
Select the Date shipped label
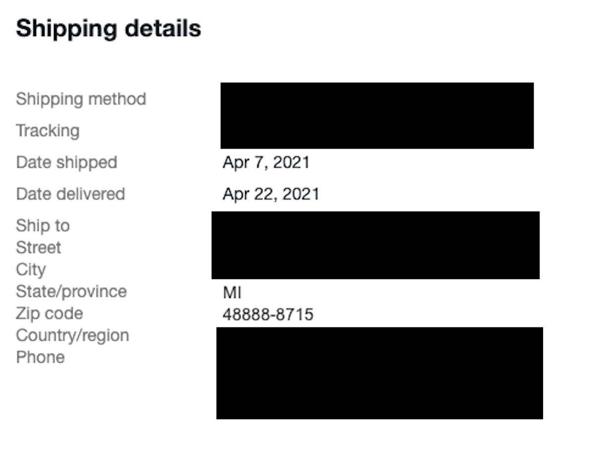click(x=66, y=162)
